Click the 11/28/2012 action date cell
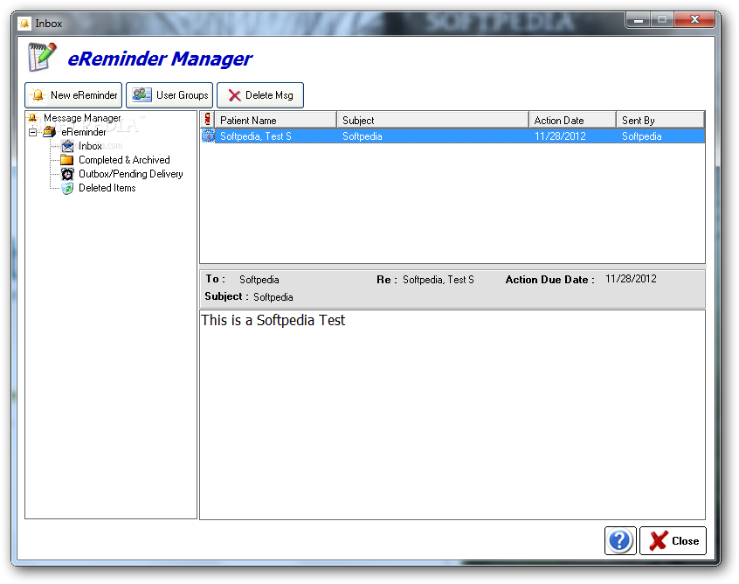The width and height of the screenshot is (739, 584). tap(560, 136)
